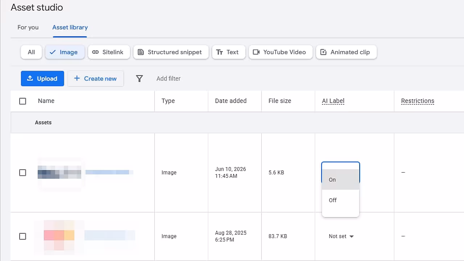Click the filter funnel icon

tap(139, 78)
